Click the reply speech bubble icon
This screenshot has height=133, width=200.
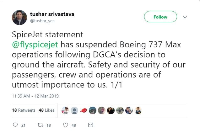pyautogui.click(x=15, y=125)
